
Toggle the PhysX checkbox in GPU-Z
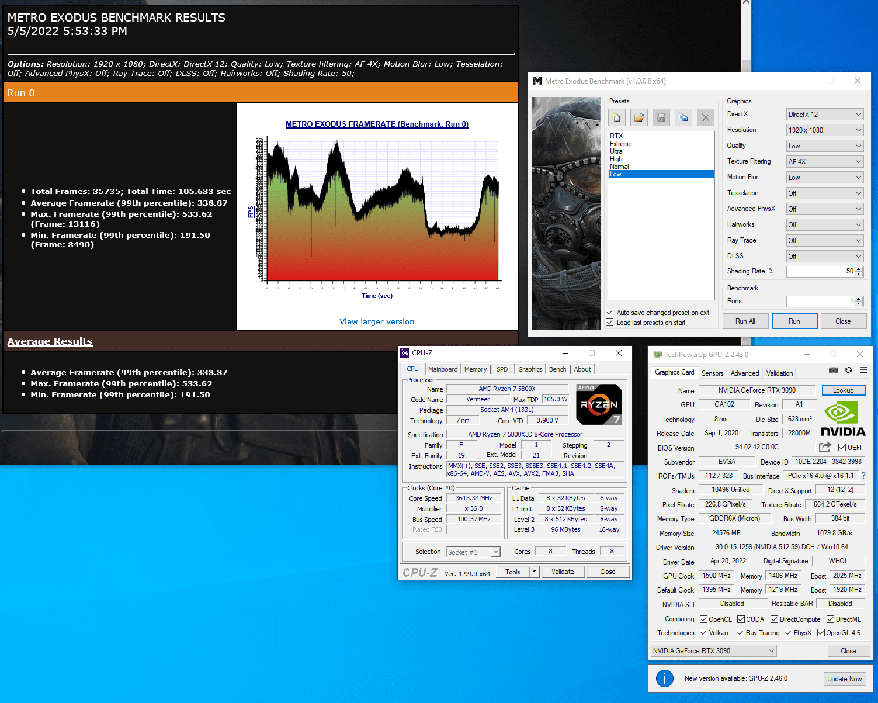(789, 633)
